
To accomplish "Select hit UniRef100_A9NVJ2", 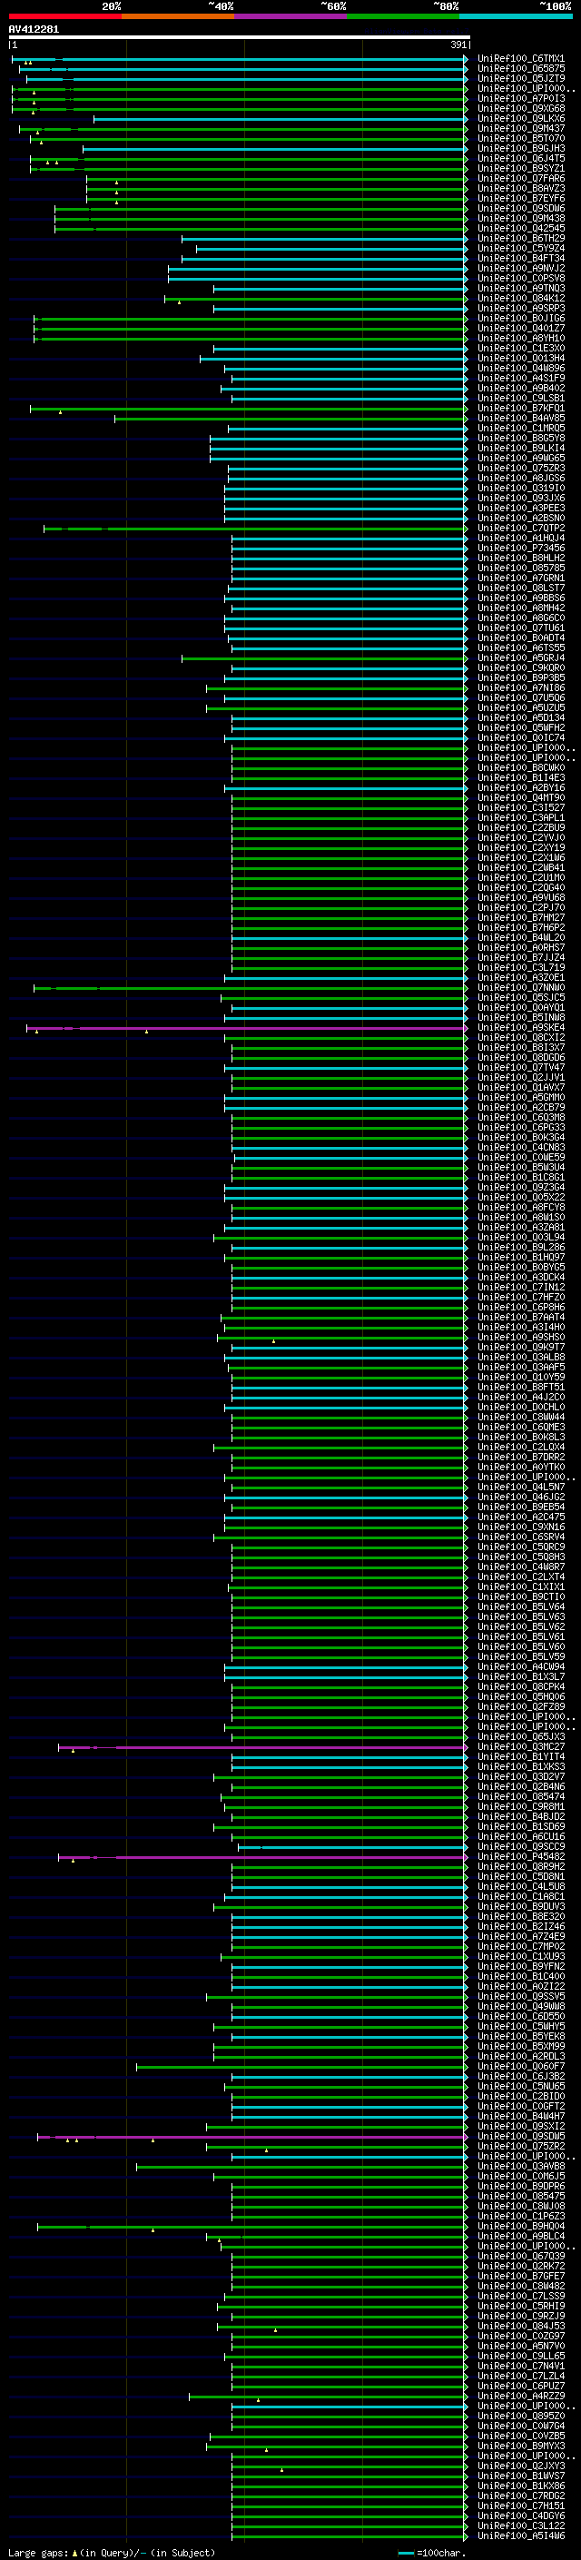I will pos(521,268).
